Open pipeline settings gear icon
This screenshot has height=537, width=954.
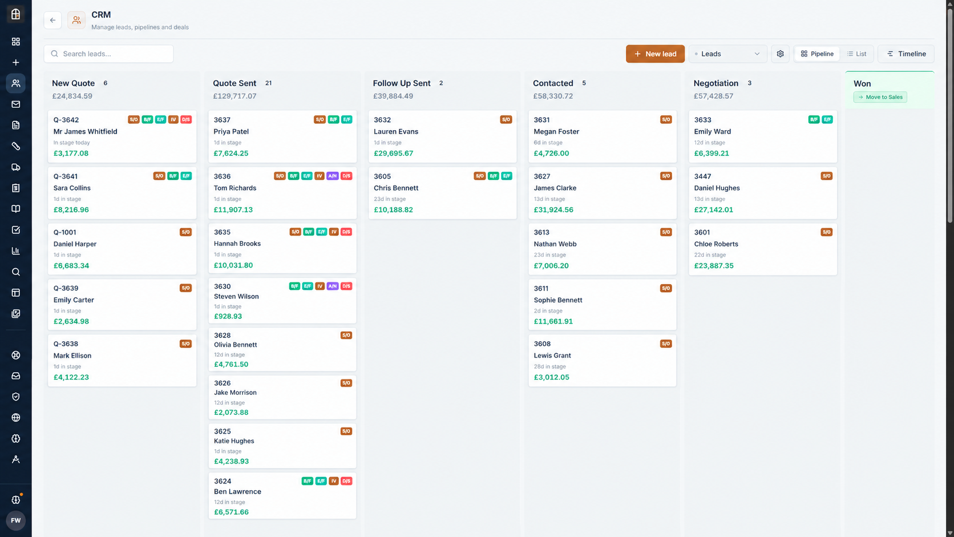click(x=780, y=54)
